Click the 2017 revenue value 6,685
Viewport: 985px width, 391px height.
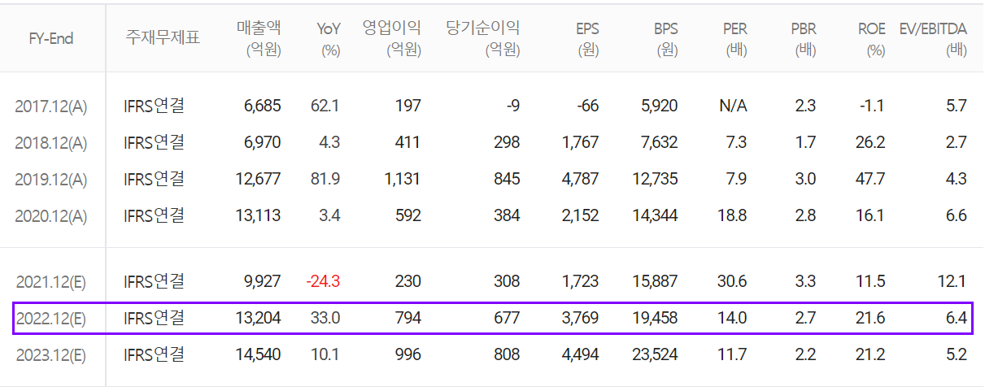pyautogui.click(x=263, y=106)
